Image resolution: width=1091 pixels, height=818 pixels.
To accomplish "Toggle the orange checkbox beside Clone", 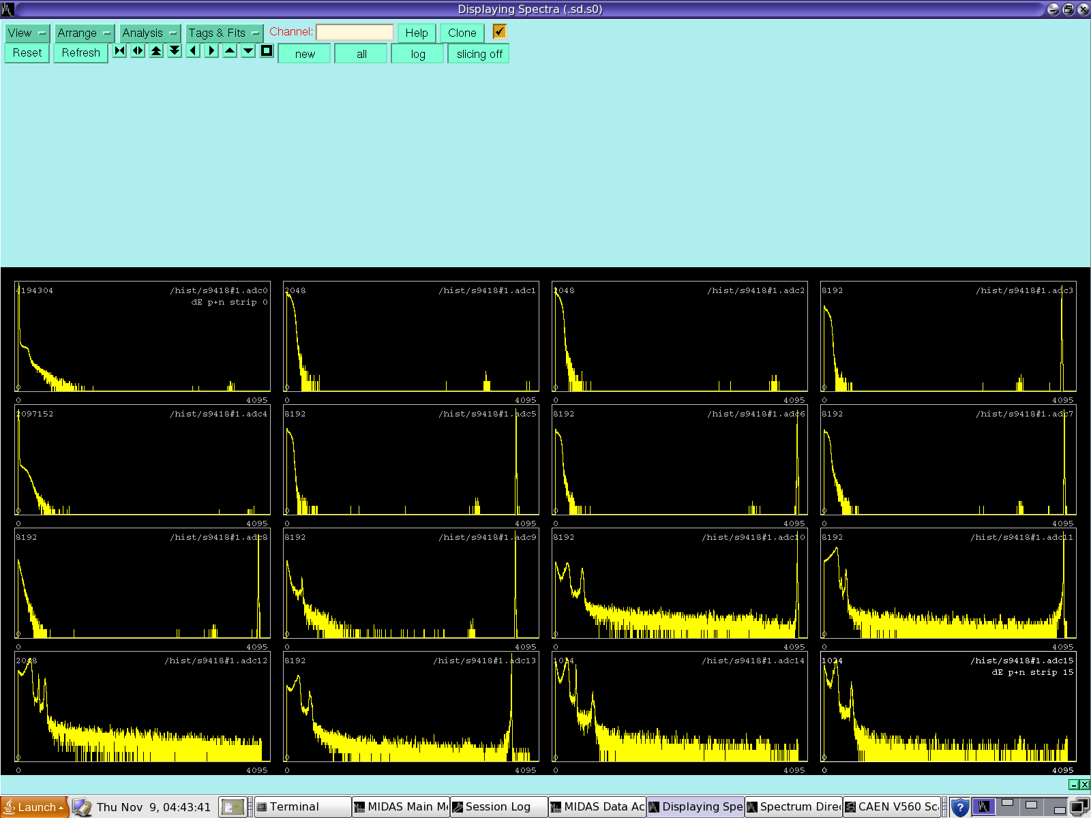I will (x=500, y=31).
